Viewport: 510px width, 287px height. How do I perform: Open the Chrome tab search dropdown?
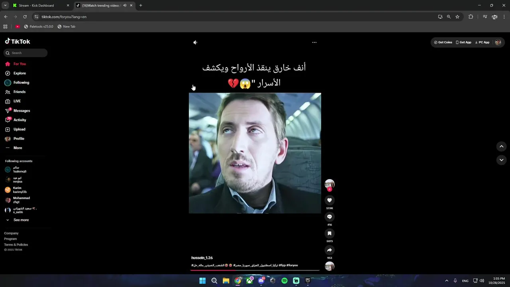pos(5,6)
